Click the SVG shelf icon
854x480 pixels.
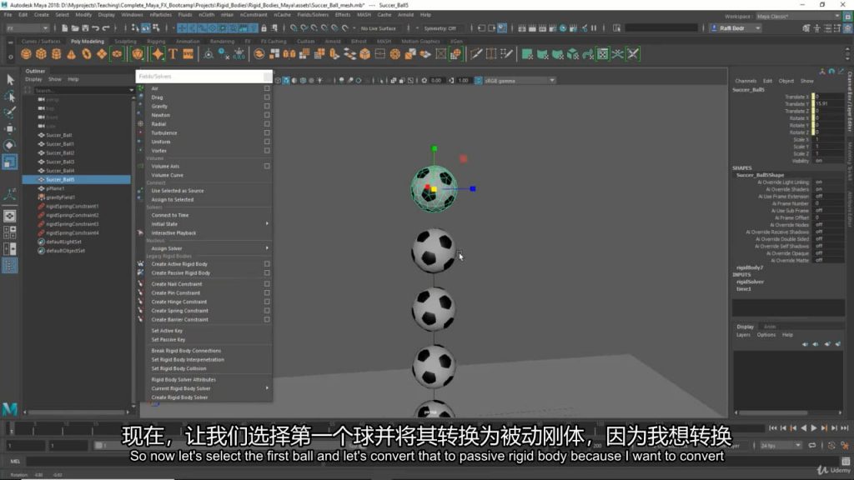(x=188, y=54)
